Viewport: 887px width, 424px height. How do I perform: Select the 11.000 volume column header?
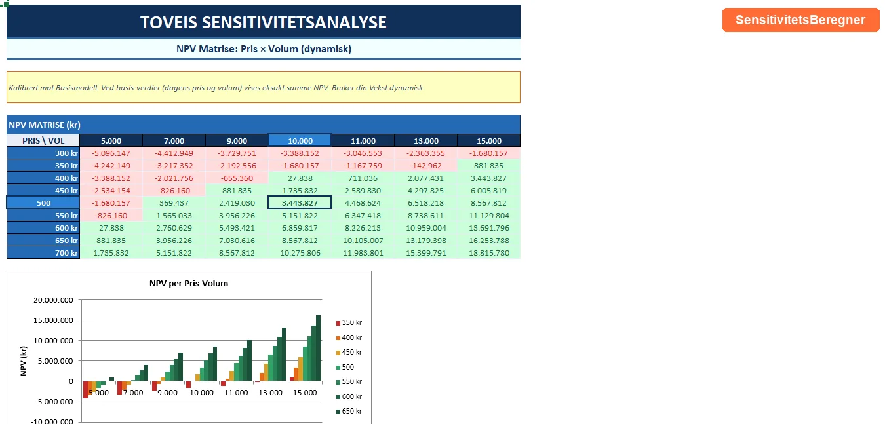363,141
